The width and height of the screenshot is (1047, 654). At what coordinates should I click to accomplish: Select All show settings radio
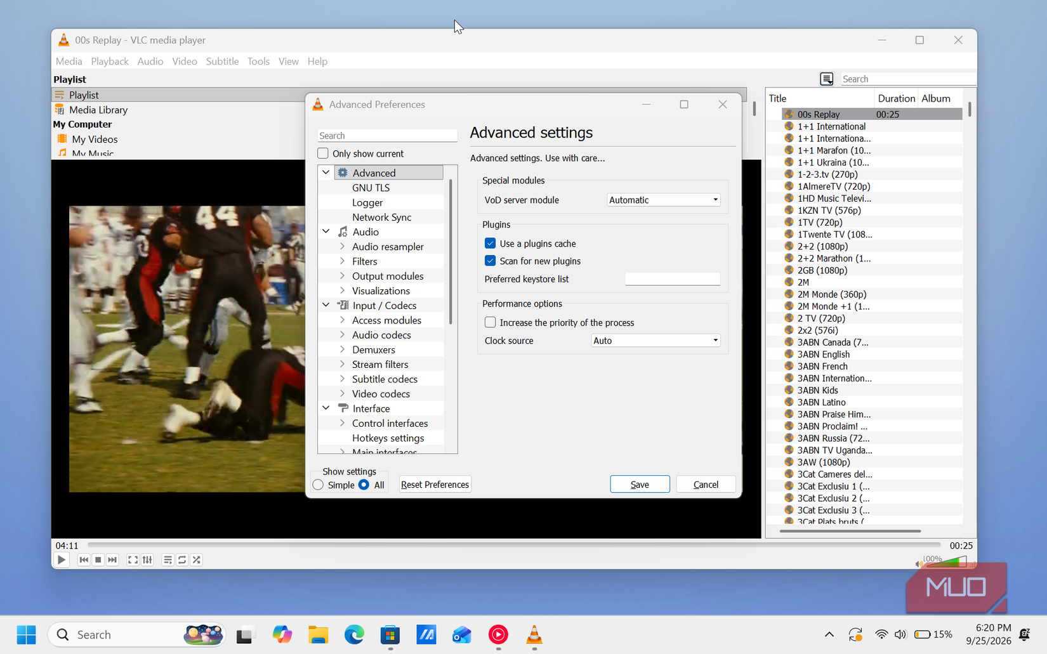364,485
